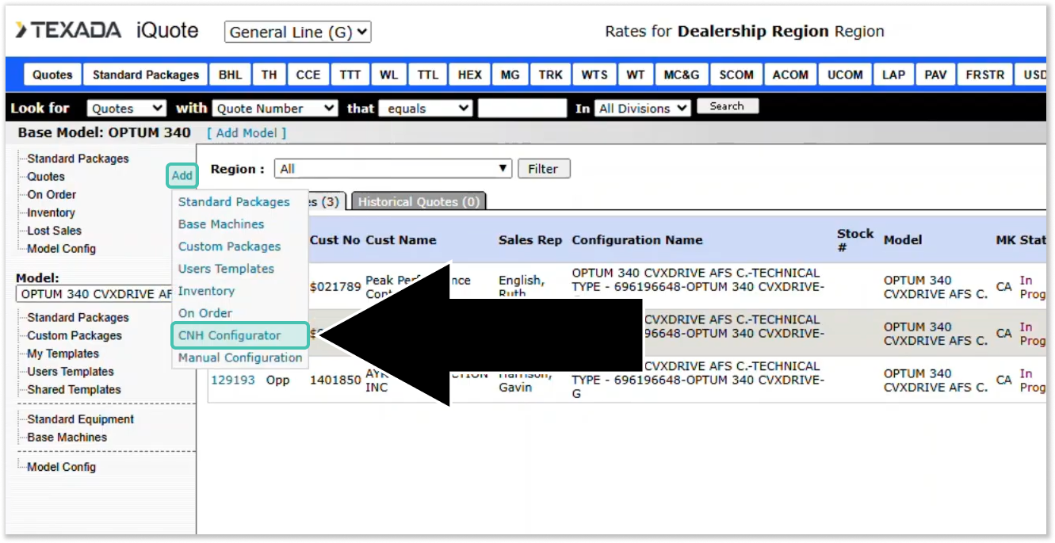Select the PAV category tab
The width and height of the screenshot is (1055, 543).
935,75
